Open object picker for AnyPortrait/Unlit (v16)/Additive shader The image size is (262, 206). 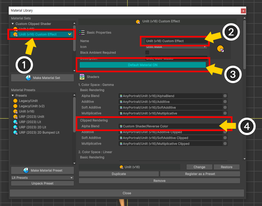pyautogui.click(x=225, y=102)
